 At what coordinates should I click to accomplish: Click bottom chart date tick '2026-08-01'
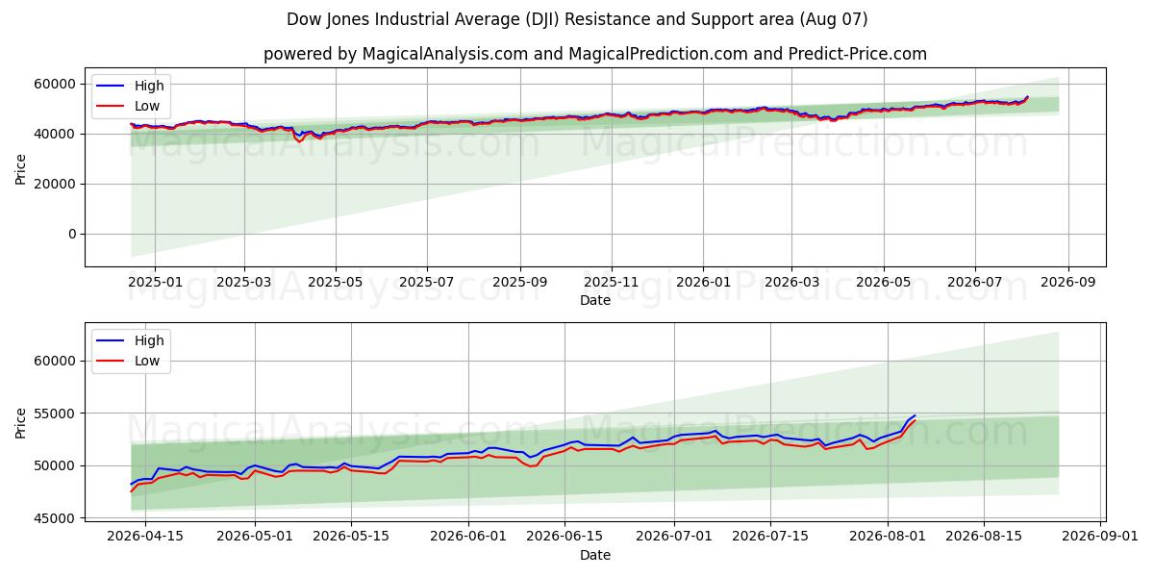[887, 538]
